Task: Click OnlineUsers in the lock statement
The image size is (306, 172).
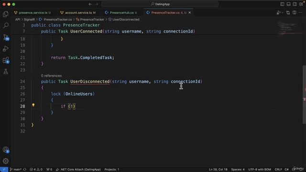Action: [x=79, y=94]
